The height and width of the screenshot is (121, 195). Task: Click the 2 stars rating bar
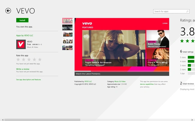click(191, 69)
